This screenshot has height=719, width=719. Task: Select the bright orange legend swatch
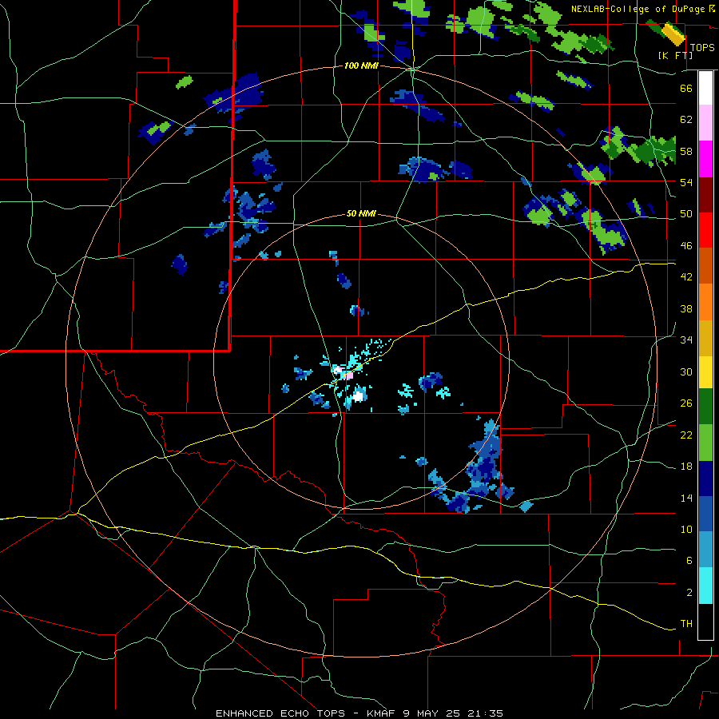705,302
